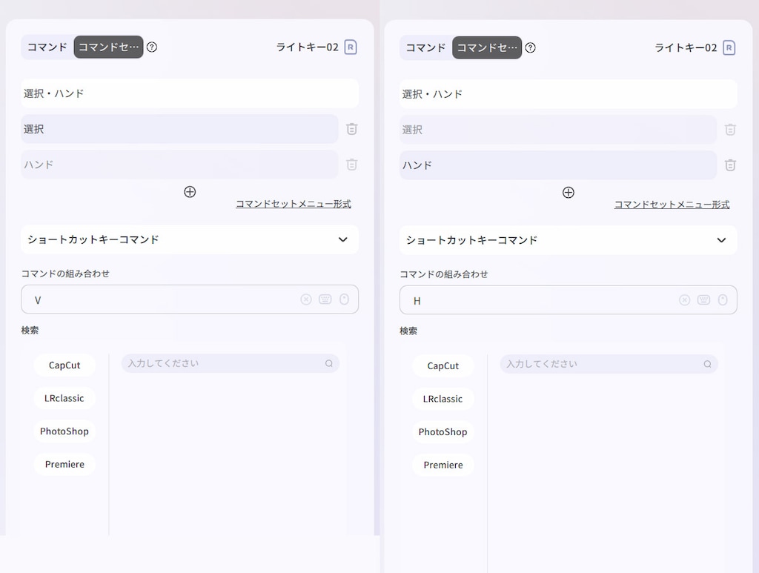The width and height of the screenshot is (759, 573).
Task: Focus the 入力してください search field in left panel
Action: 231,363
